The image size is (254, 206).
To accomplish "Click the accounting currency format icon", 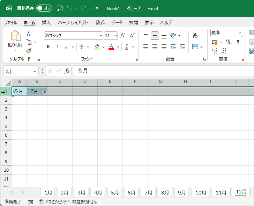I will coord(215,42).
